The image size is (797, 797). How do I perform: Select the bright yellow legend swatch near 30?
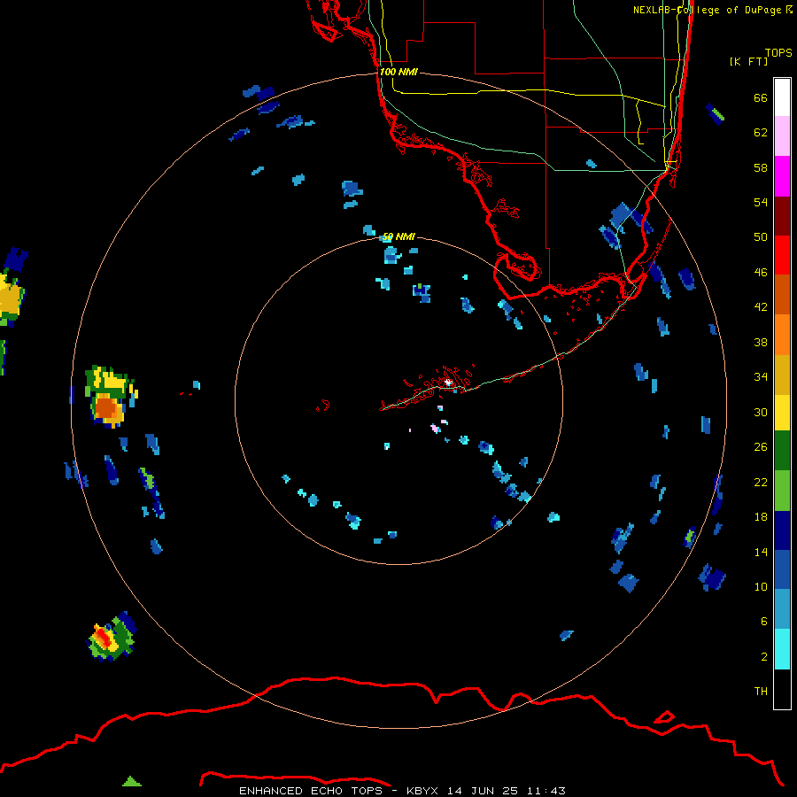pos(782,413)
